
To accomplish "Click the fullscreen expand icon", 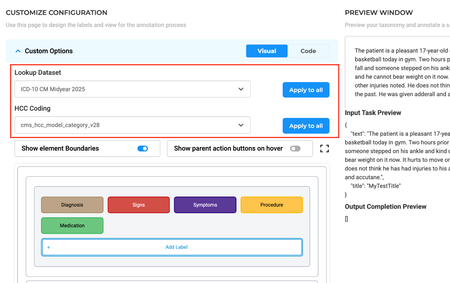I will pos(324,149).
